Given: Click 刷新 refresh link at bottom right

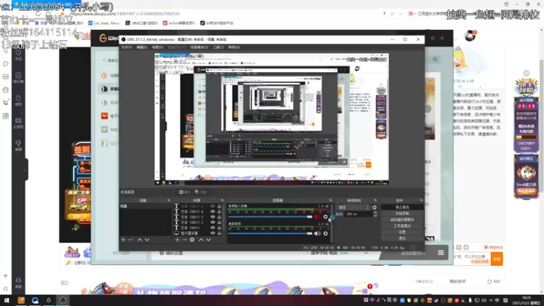Looking at the screenshot, I should click(x=494, y=282).
